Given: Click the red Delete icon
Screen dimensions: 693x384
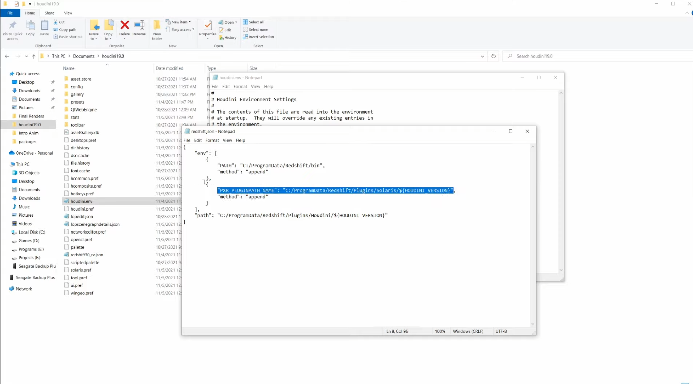Looking at the screenshot, I should click(x=125, y=25).
